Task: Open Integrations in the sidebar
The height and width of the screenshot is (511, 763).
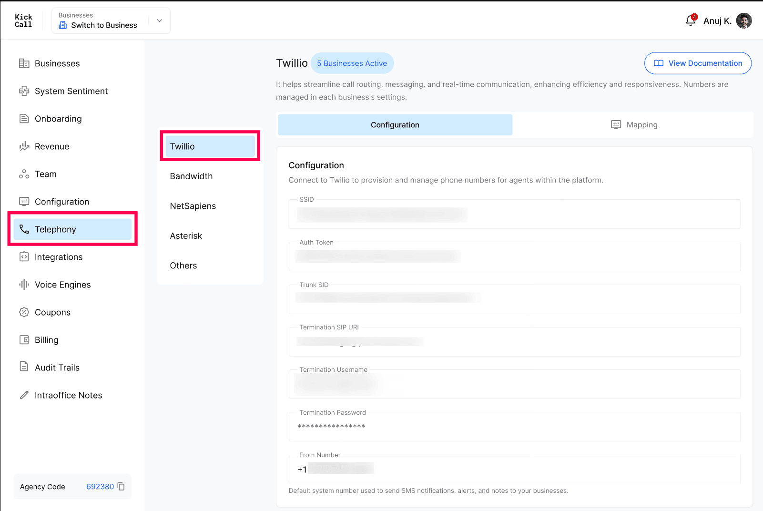Action: (72, 257)
